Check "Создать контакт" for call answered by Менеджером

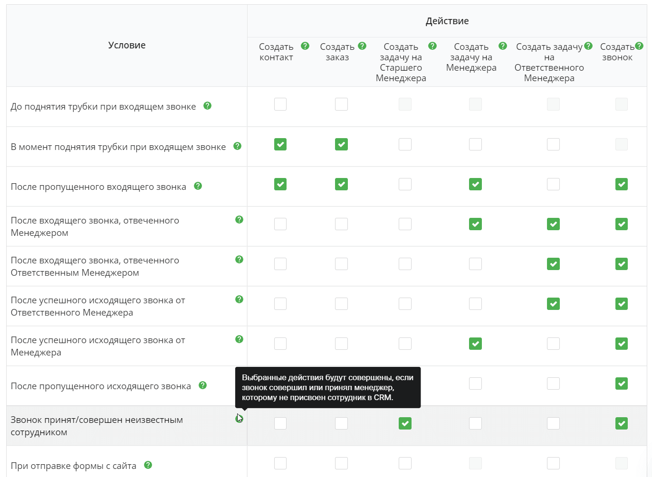[x=280, y=224]
